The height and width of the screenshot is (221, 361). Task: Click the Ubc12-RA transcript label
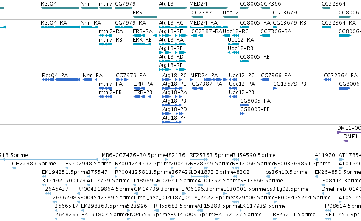click(241, 40)
